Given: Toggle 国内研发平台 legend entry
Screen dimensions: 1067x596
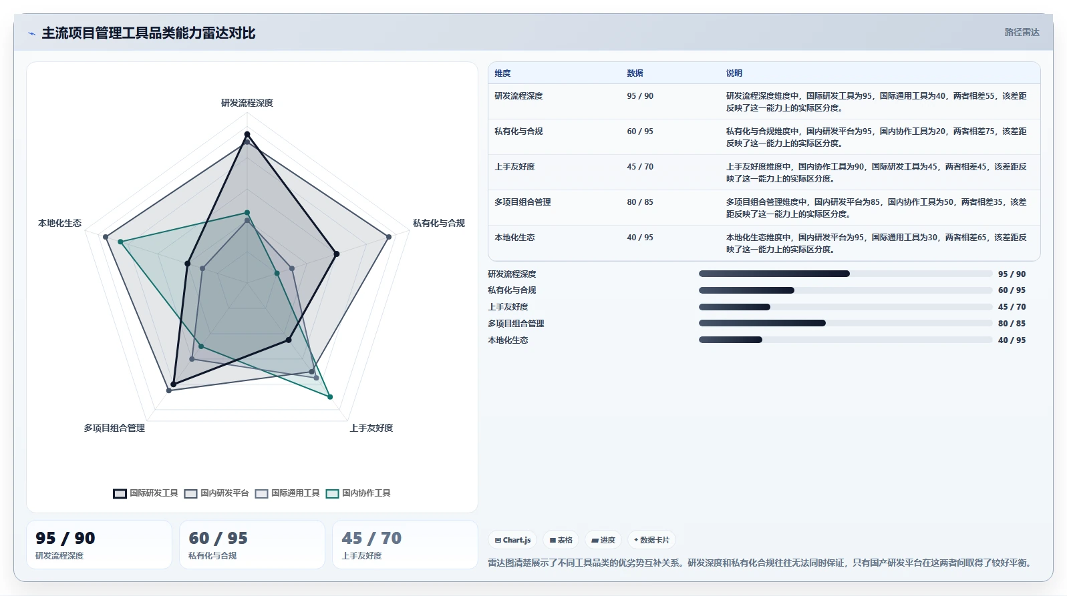Looking at the screenshot, I should tap(216, 493).
